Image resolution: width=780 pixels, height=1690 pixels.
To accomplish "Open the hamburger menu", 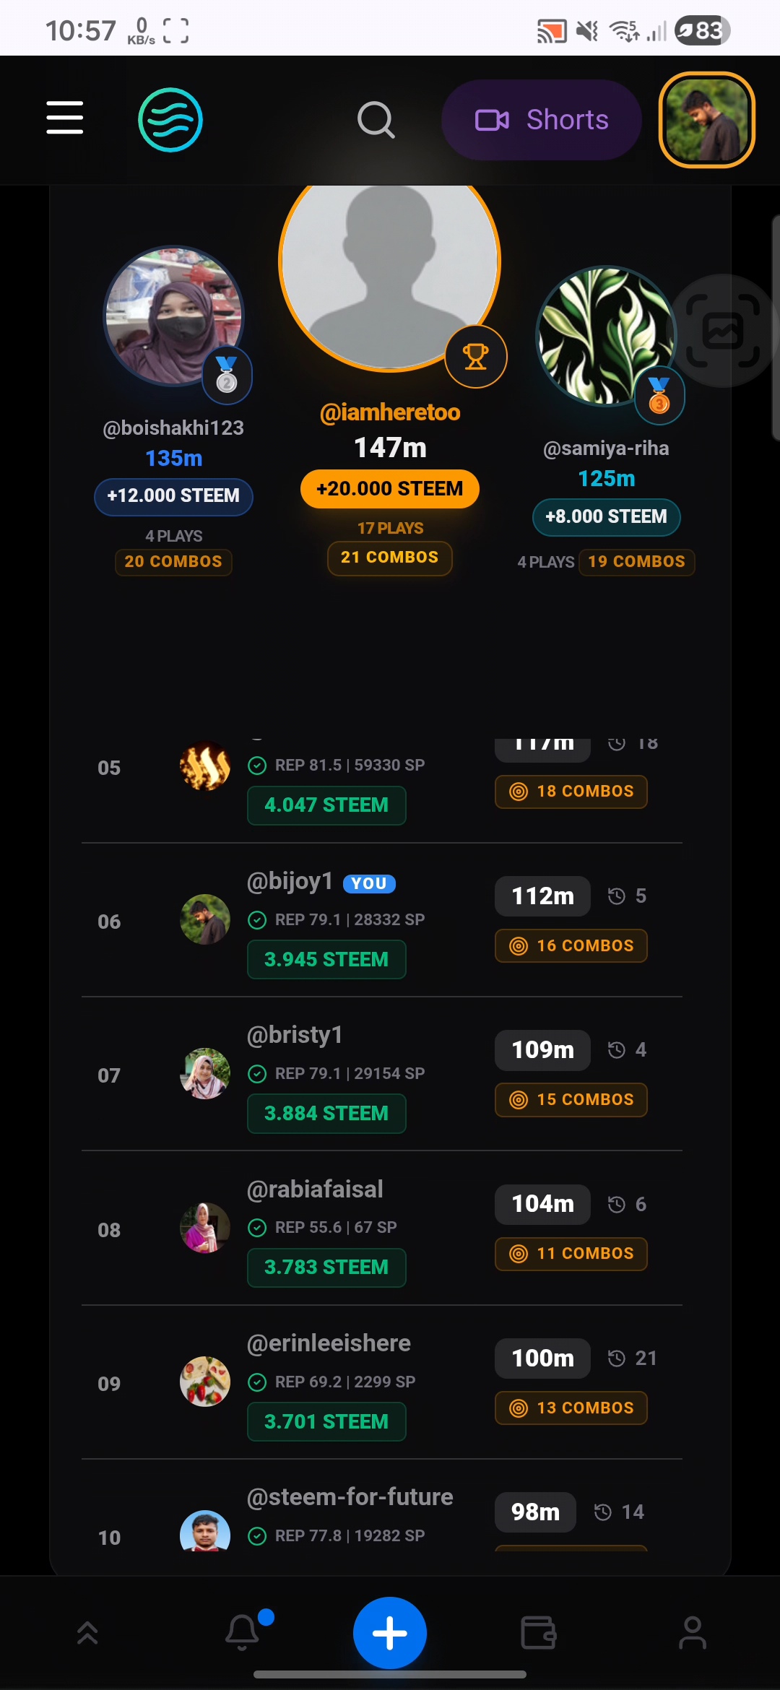I will [x=65, y=118].
